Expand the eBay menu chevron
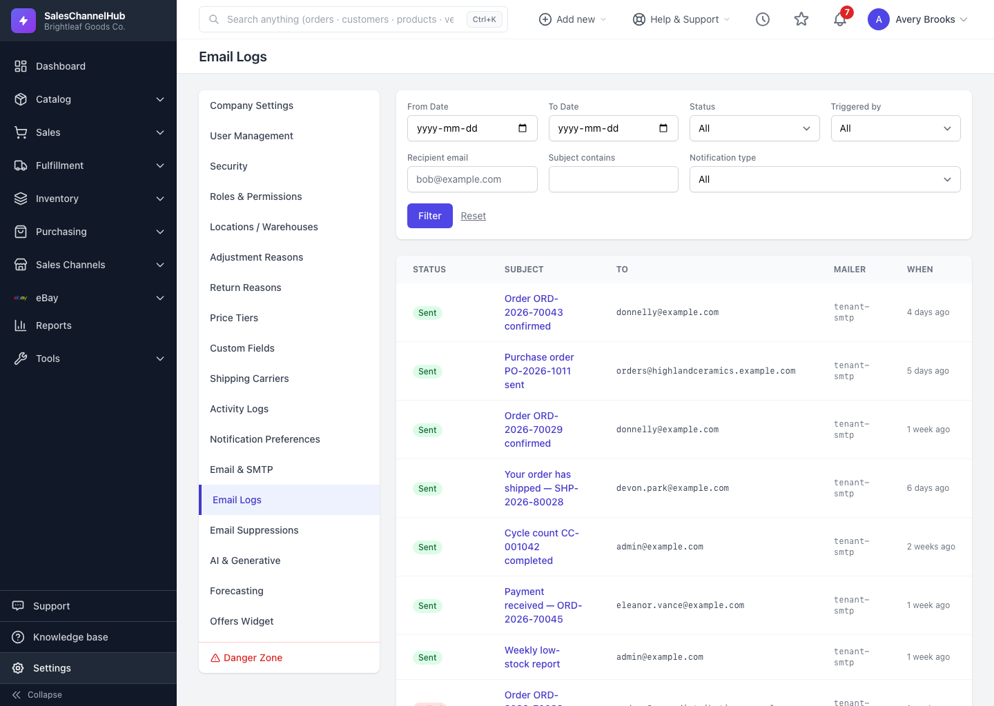This screenshot has width=994, height=706. [160, 298]
